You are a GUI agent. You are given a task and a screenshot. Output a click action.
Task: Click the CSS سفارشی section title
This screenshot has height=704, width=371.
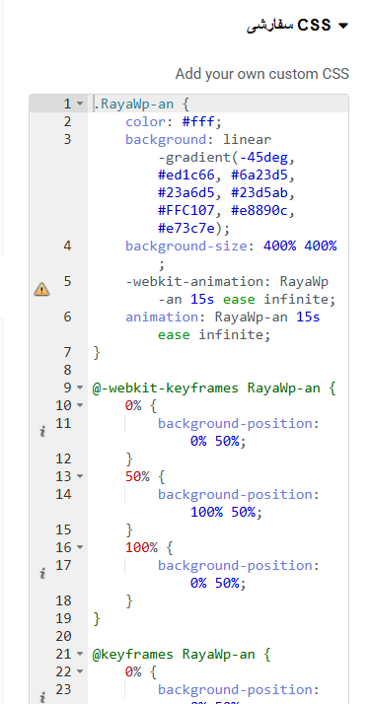pyautogui.click(x=289, y=26)
